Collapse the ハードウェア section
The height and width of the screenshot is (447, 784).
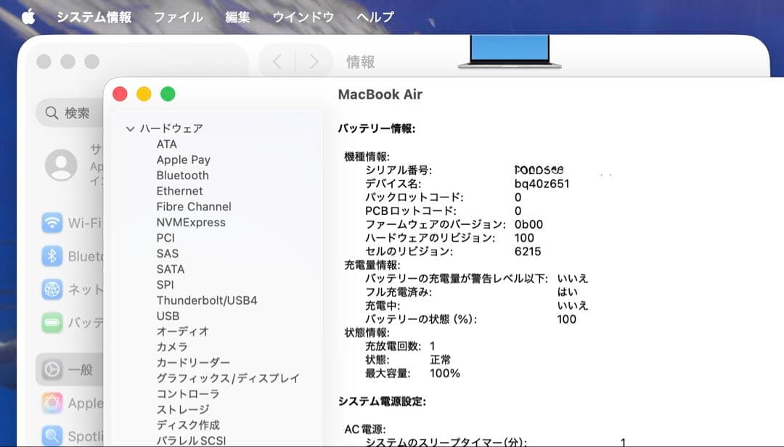(x=130, y=128)
